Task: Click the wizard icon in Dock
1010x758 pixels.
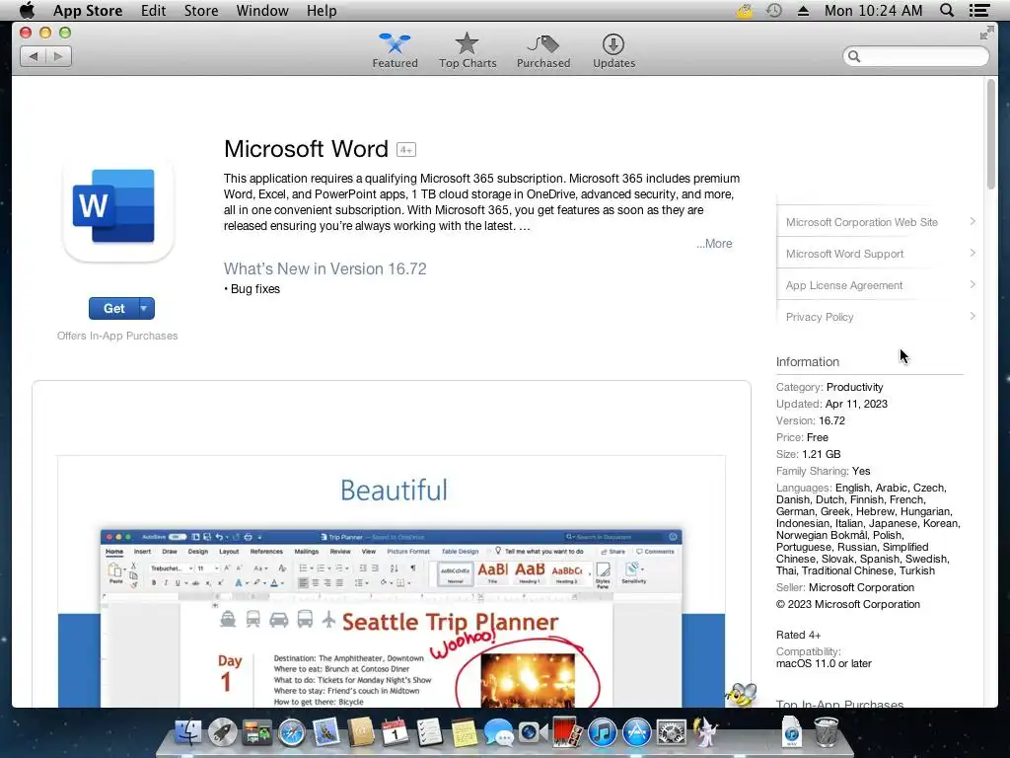Action: point(705,733)
